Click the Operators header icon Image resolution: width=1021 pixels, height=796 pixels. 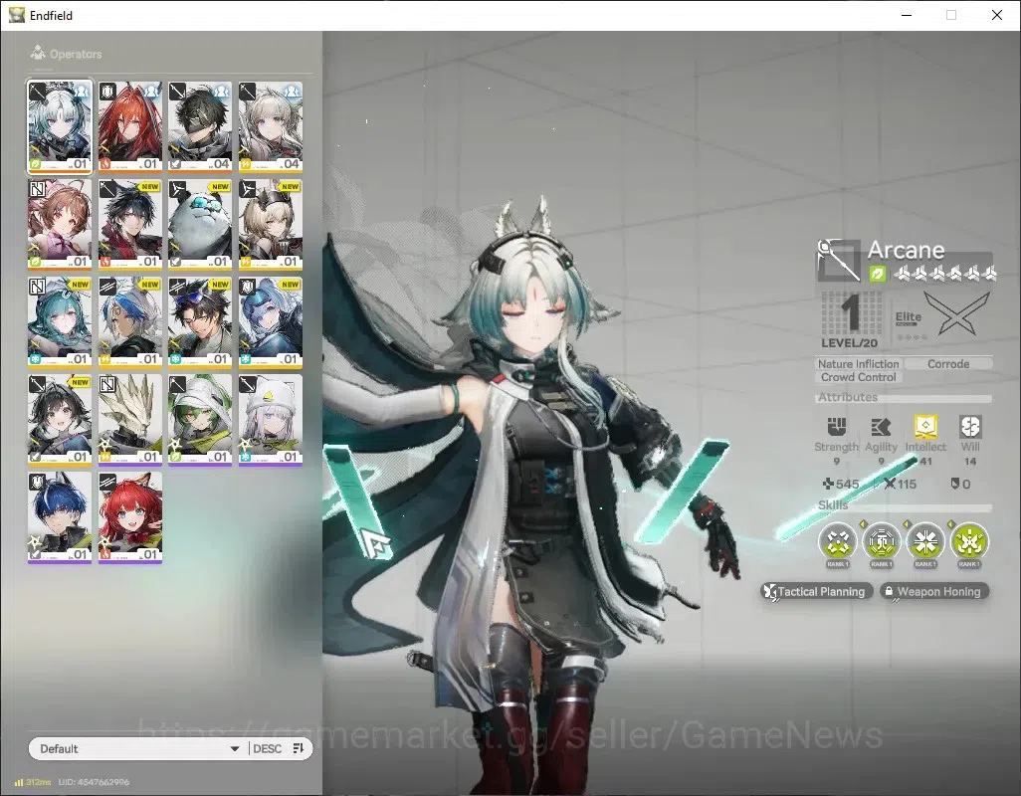(x=38, y=53)
